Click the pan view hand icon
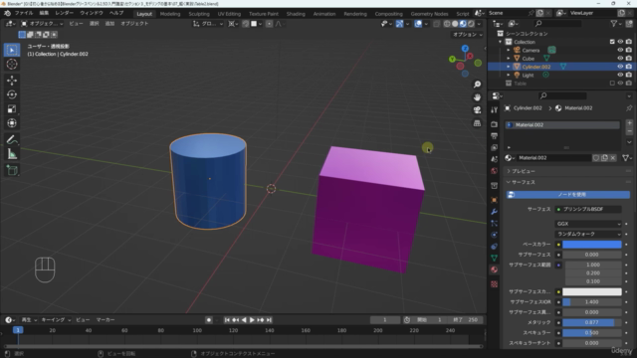 click(477, 97)
